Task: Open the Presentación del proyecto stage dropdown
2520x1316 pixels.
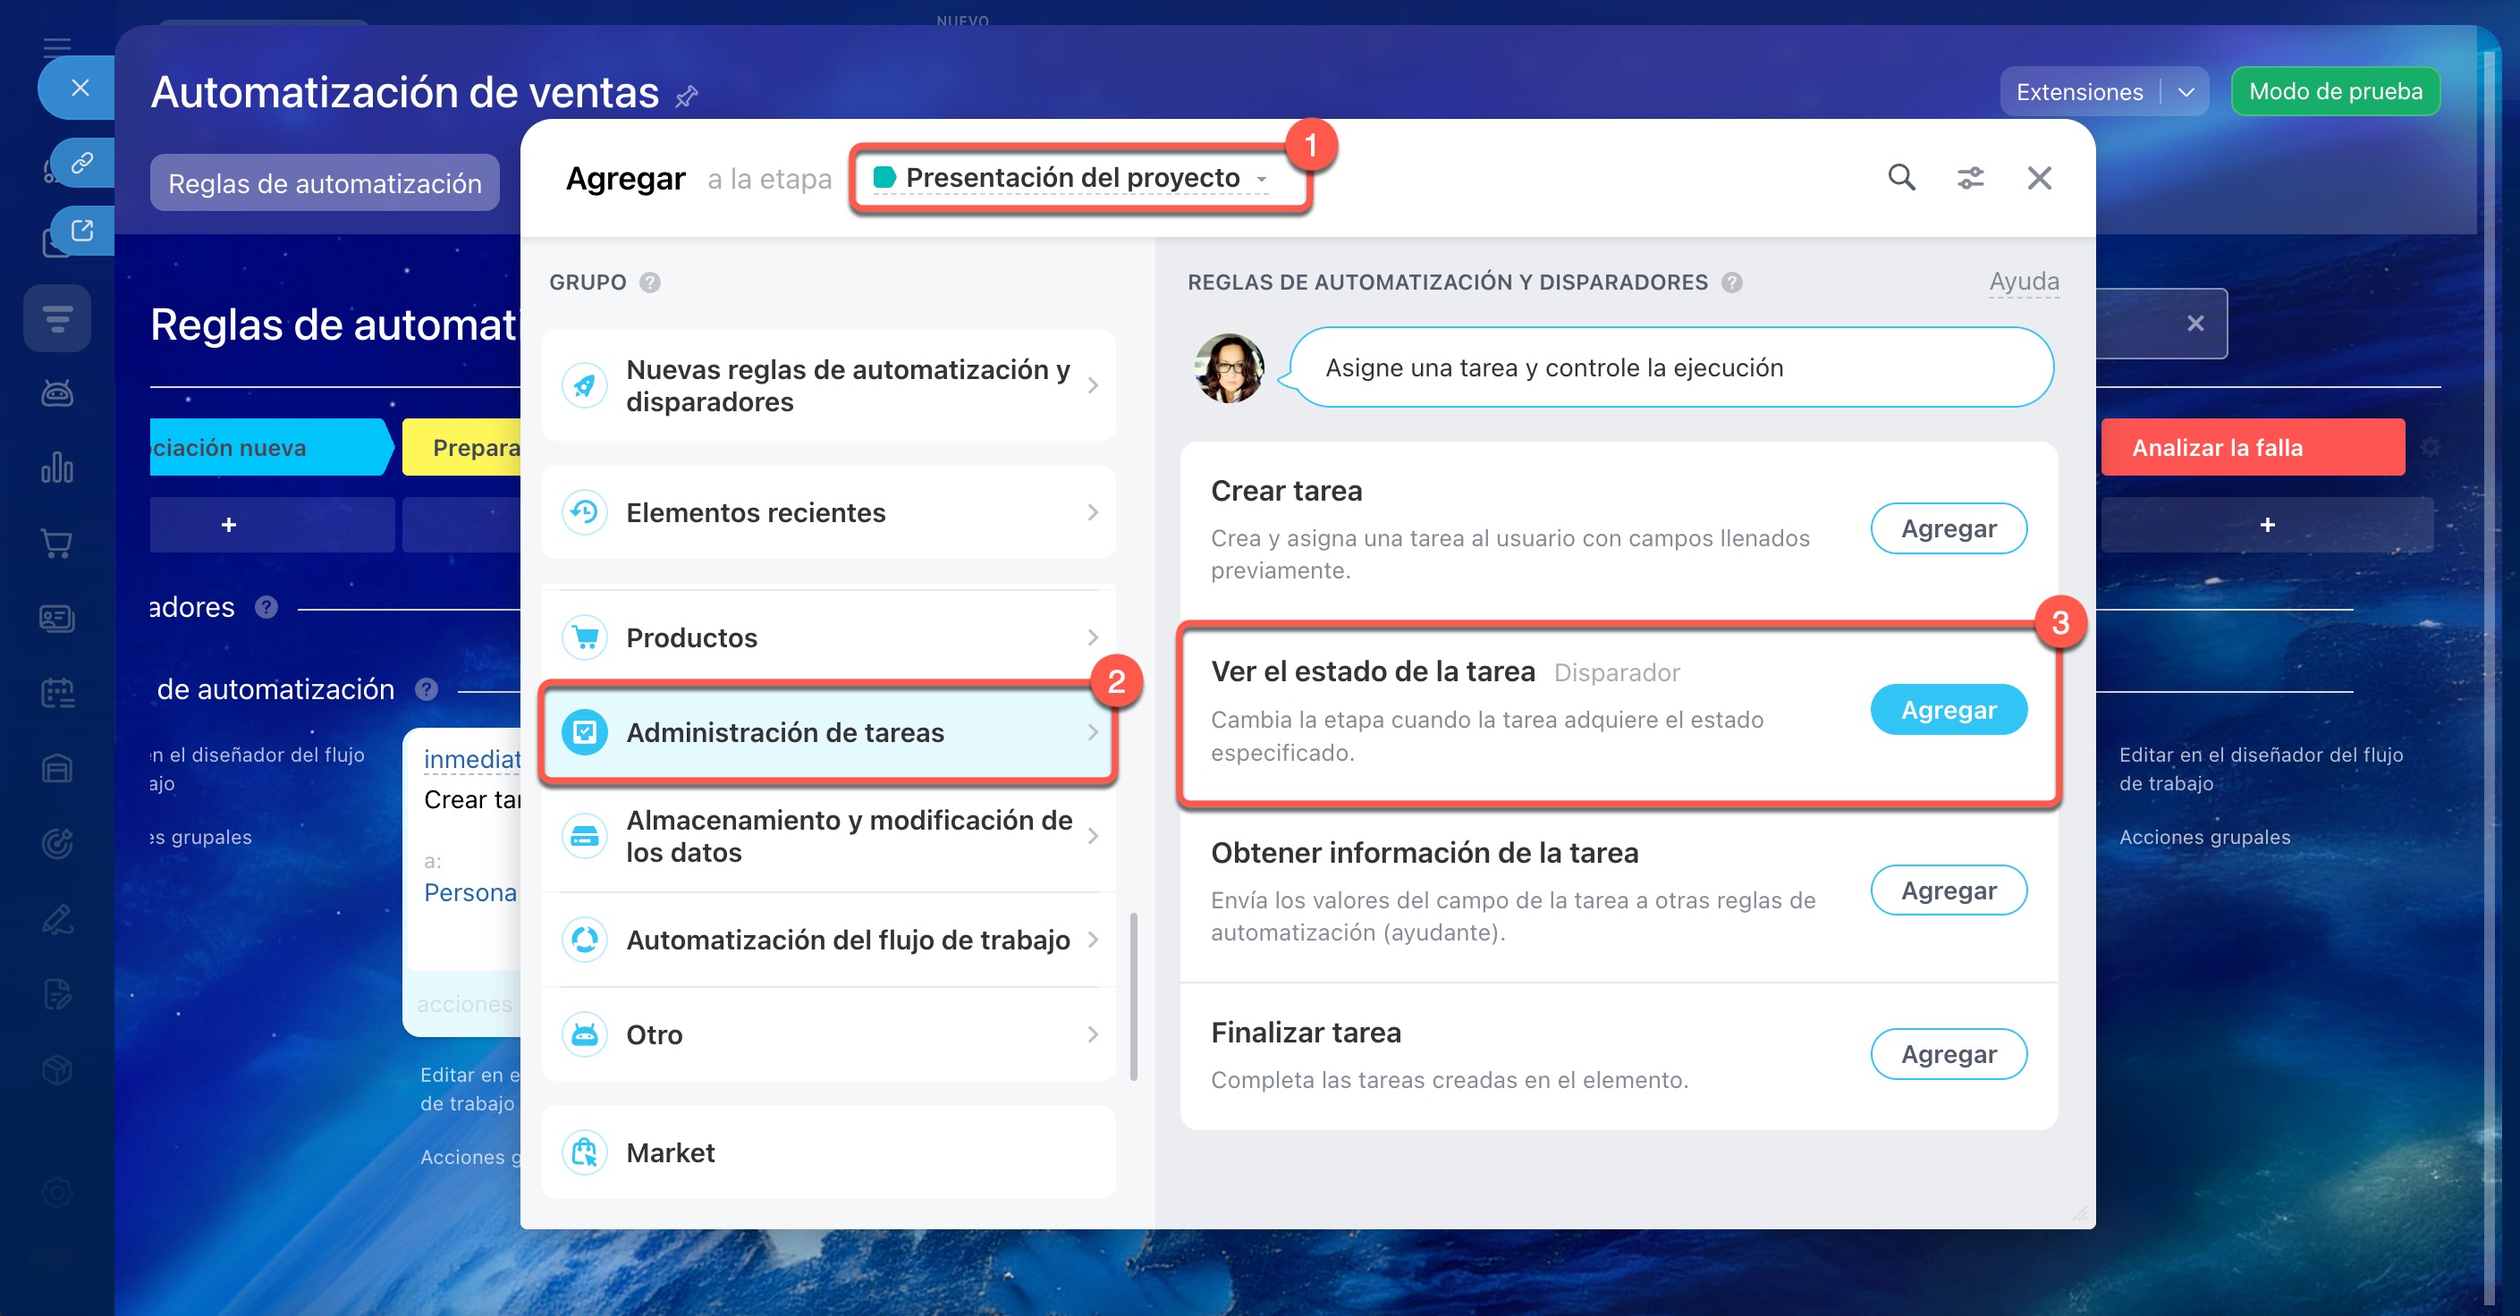Action: coord(1072,178)
